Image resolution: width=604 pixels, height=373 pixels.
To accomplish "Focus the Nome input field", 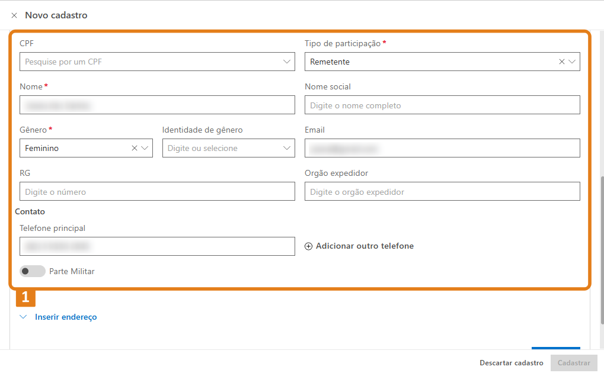I will coord(157,105).
